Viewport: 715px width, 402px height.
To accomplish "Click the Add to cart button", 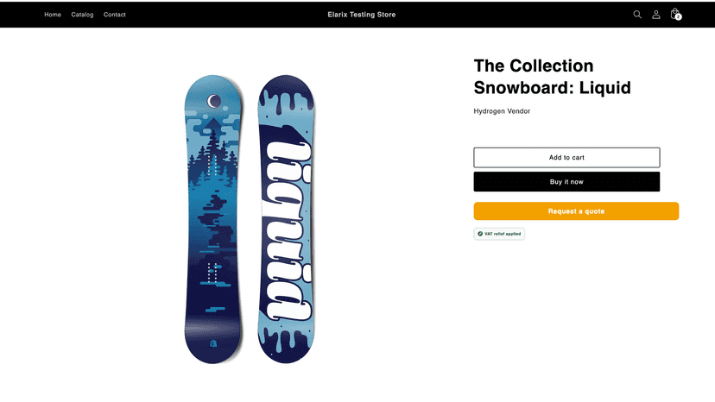I will click(x=566, y=157).
